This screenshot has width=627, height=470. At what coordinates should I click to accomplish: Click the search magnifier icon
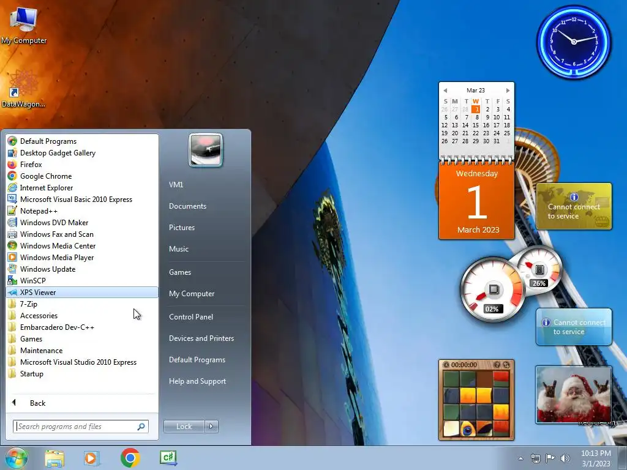[141, 427]
